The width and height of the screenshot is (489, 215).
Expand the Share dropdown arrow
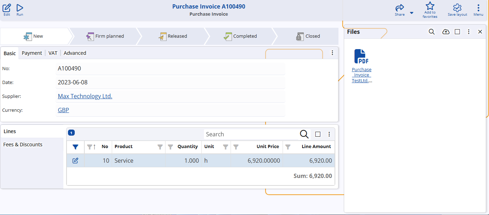coord(411,13)
